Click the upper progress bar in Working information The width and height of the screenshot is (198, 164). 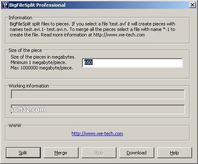[98, 94]
